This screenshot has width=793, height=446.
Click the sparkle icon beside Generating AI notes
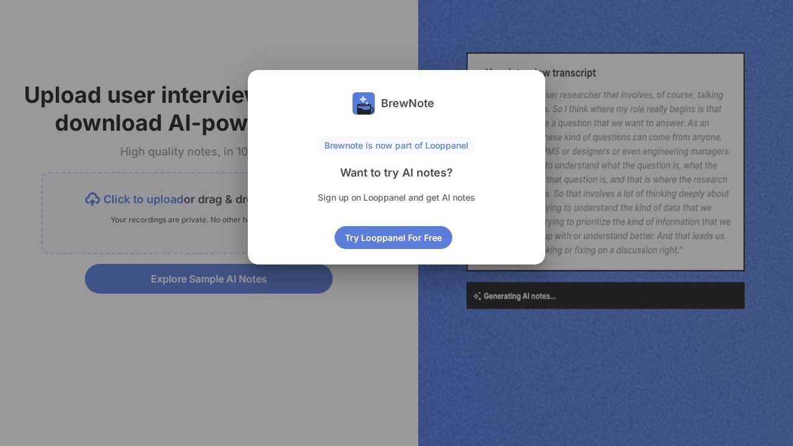point(476,297)
